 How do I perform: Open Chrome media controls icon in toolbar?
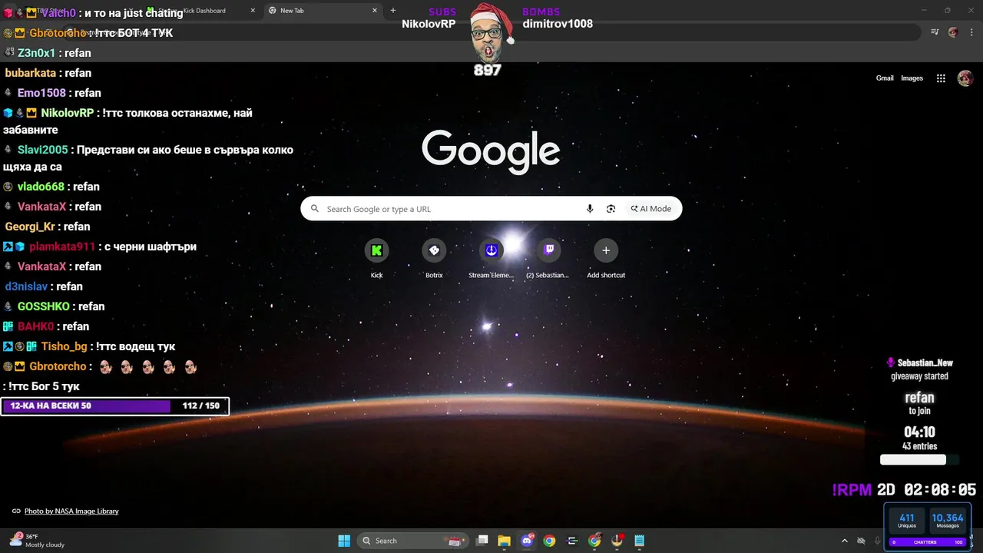click(935, 32)
